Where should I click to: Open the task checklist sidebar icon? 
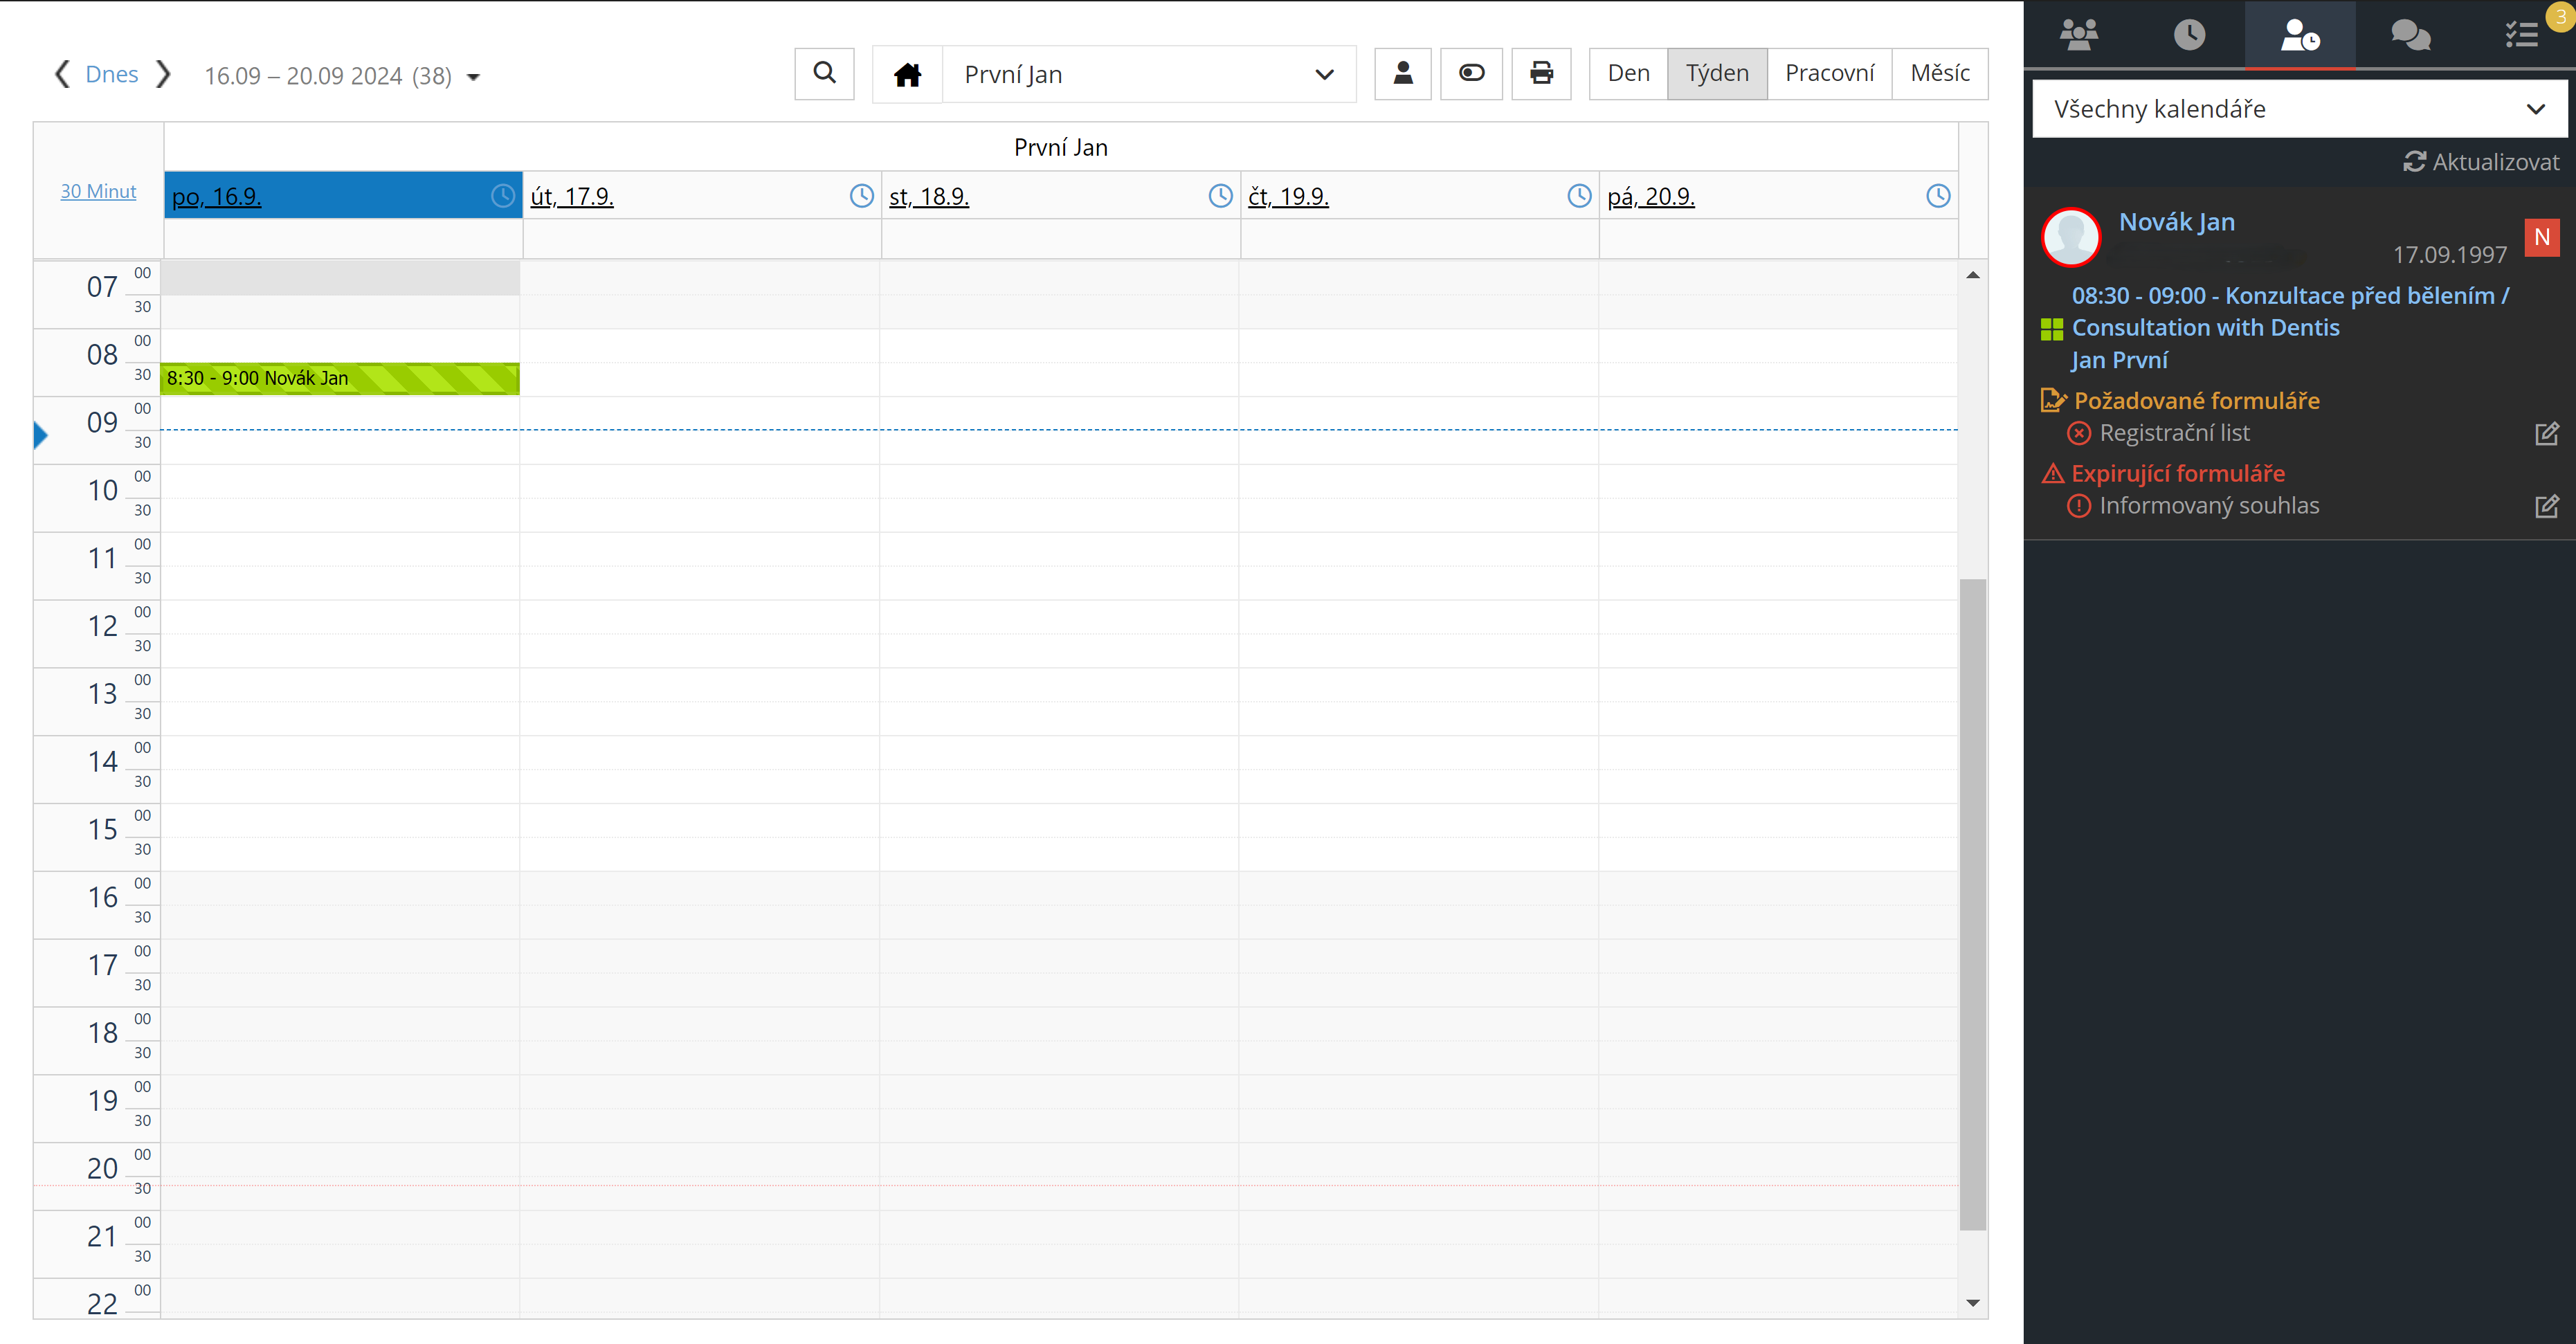pos(2521,35)
